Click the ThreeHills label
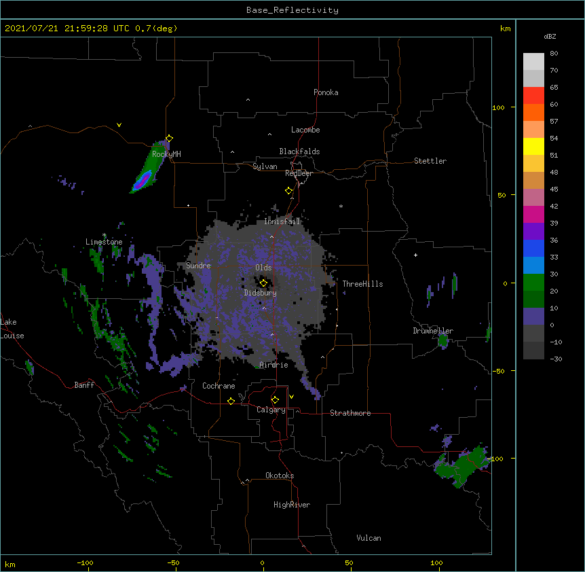This screenshot has width=585, height=572. [362, 284]
